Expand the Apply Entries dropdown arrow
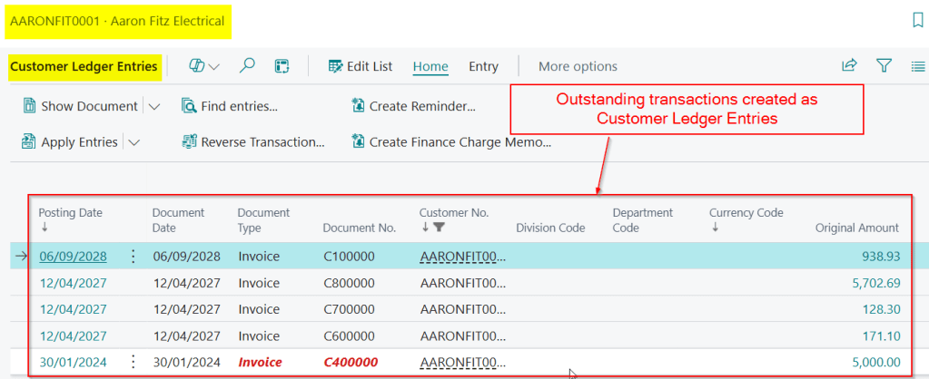The image size is (929, 379). coord(134,142)
